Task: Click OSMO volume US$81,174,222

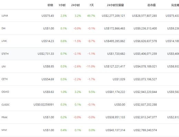Action: [x=115, y=92]
